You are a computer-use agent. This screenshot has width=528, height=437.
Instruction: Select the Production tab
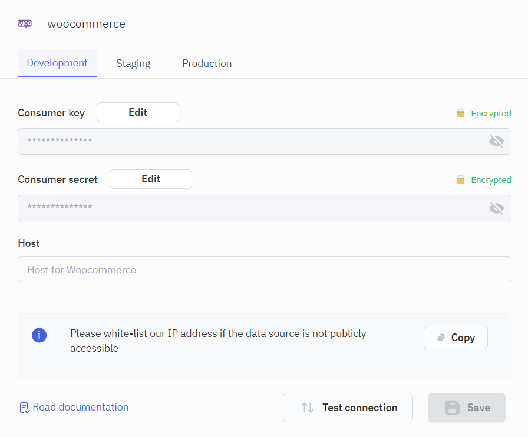[x=207, y=64]
